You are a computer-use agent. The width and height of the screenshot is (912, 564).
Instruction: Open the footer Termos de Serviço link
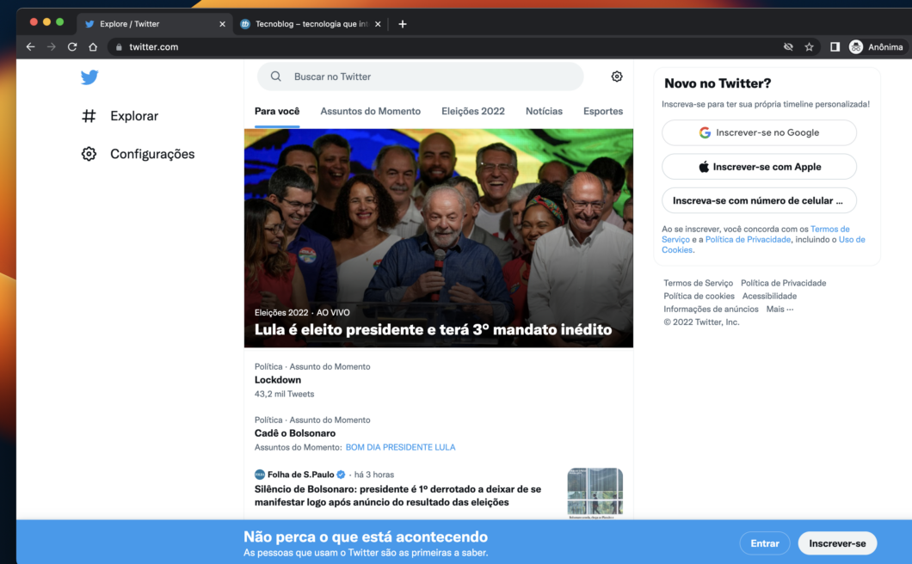point(698,283)
